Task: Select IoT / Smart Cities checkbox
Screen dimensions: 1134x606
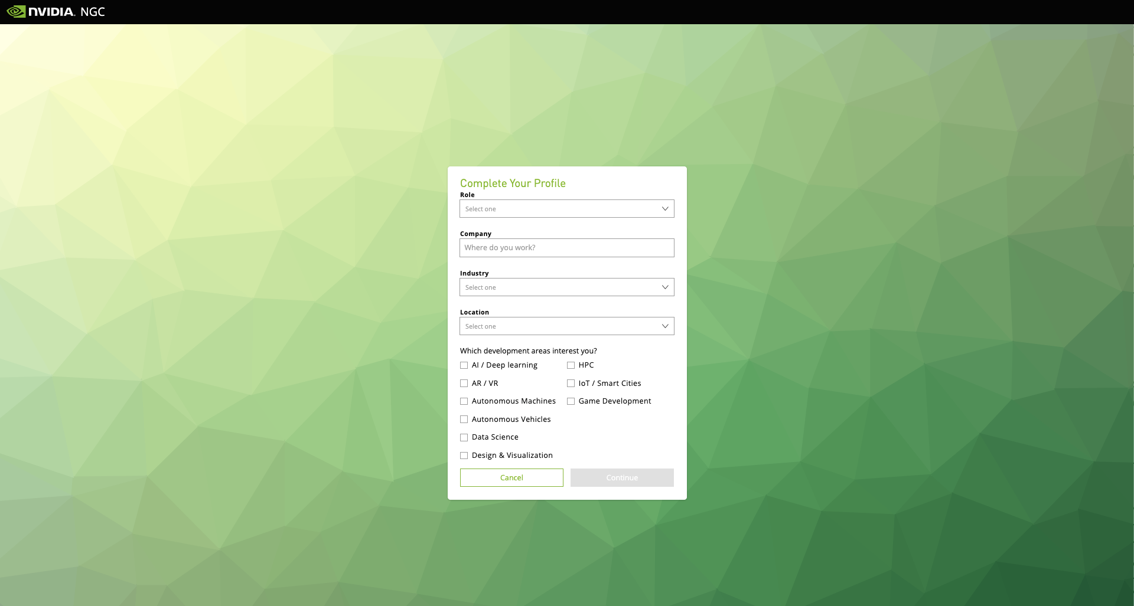Action: tap(571, 384)
